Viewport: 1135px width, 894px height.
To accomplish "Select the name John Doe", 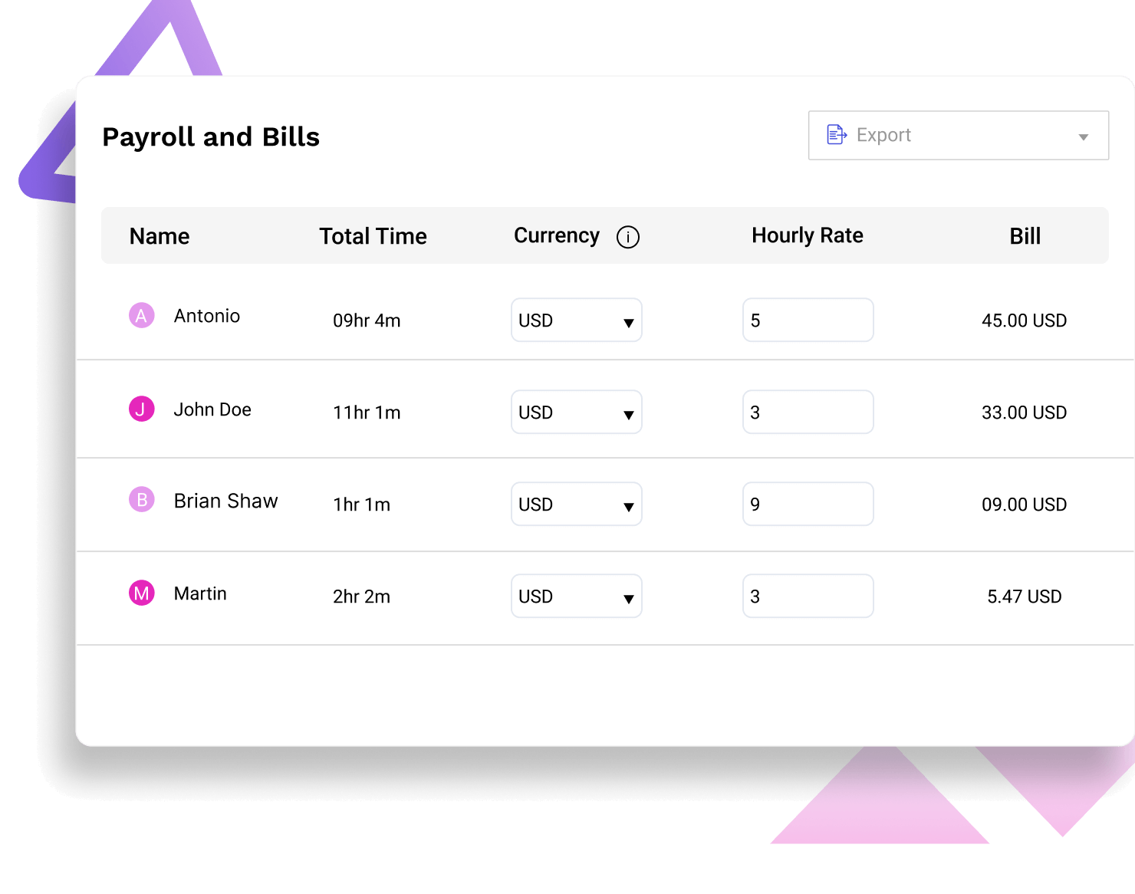I will [x=212, y=409].
